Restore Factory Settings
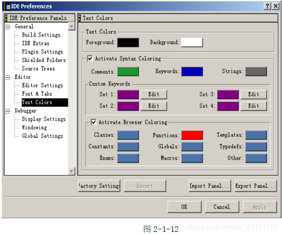Screen dimensions: 282x235 [99, 186]
